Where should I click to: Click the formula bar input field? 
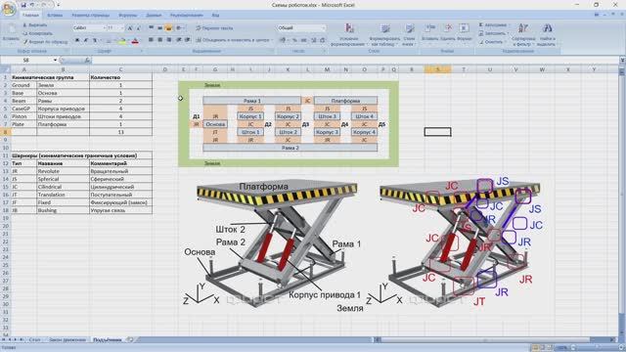pos(355,61)
